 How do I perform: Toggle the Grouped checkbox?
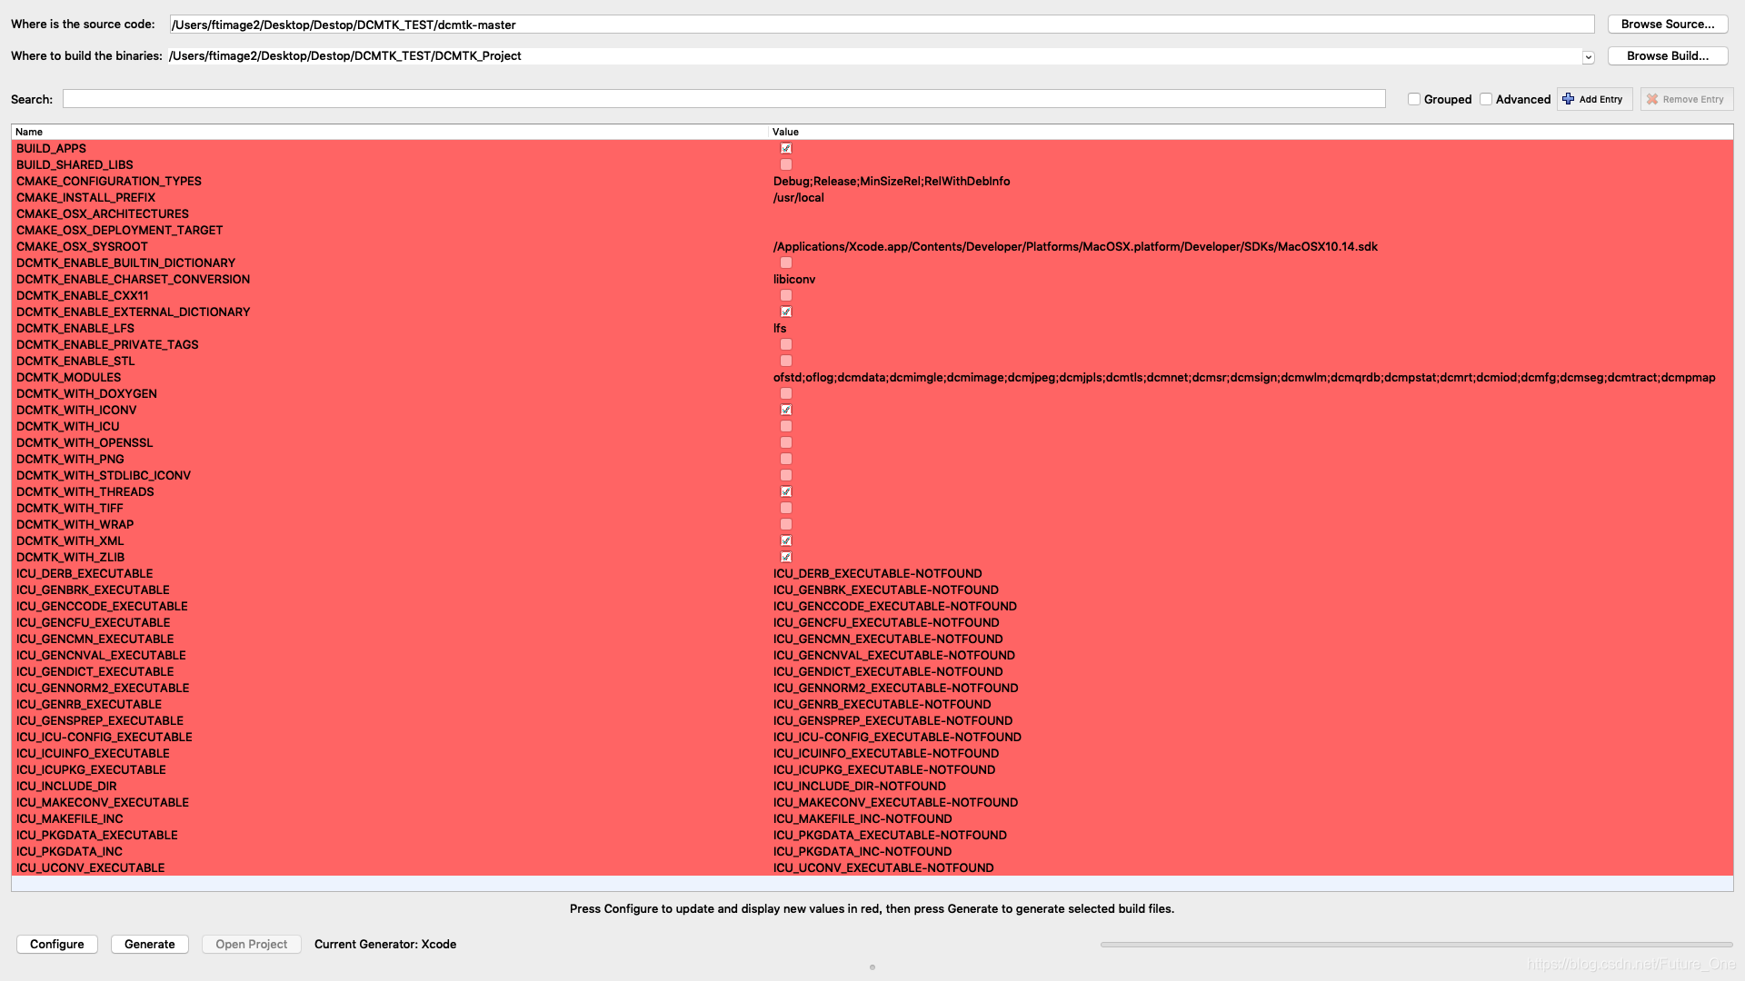(1414, 99)
